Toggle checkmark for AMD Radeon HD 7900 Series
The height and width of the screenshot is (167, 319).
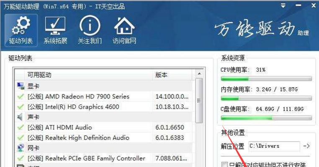click(x=21, y=96)
